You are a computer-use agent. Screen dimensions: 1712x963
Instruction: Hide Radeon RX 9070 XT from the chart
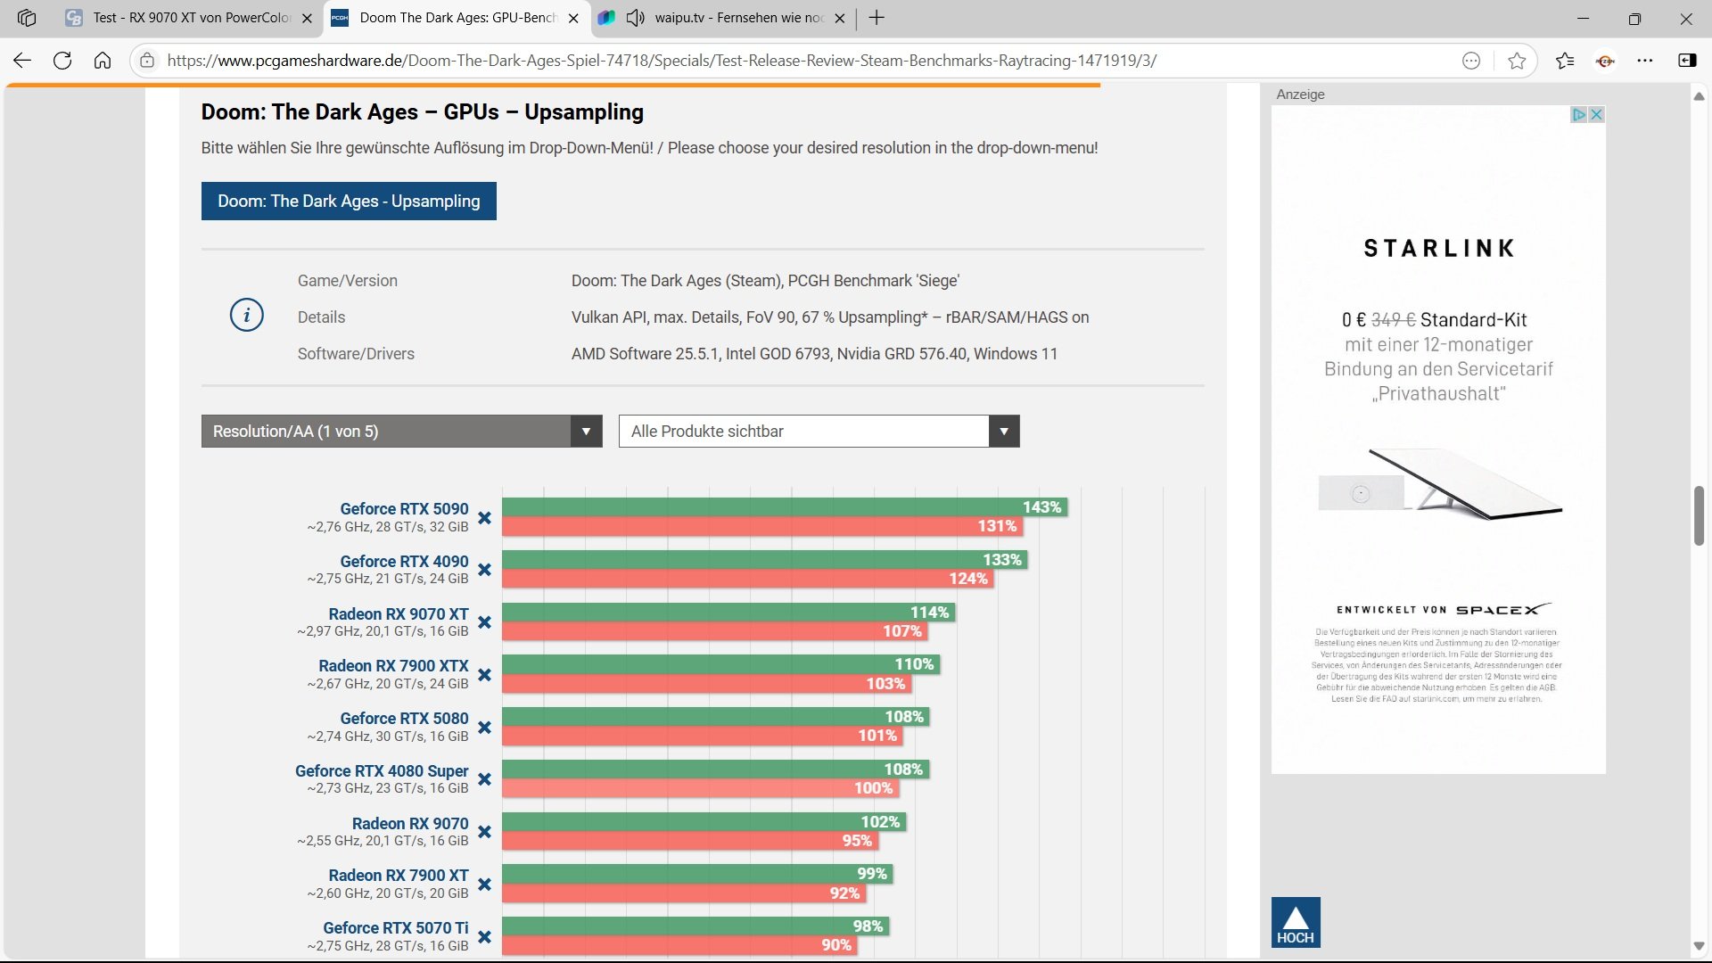point(484,622)
